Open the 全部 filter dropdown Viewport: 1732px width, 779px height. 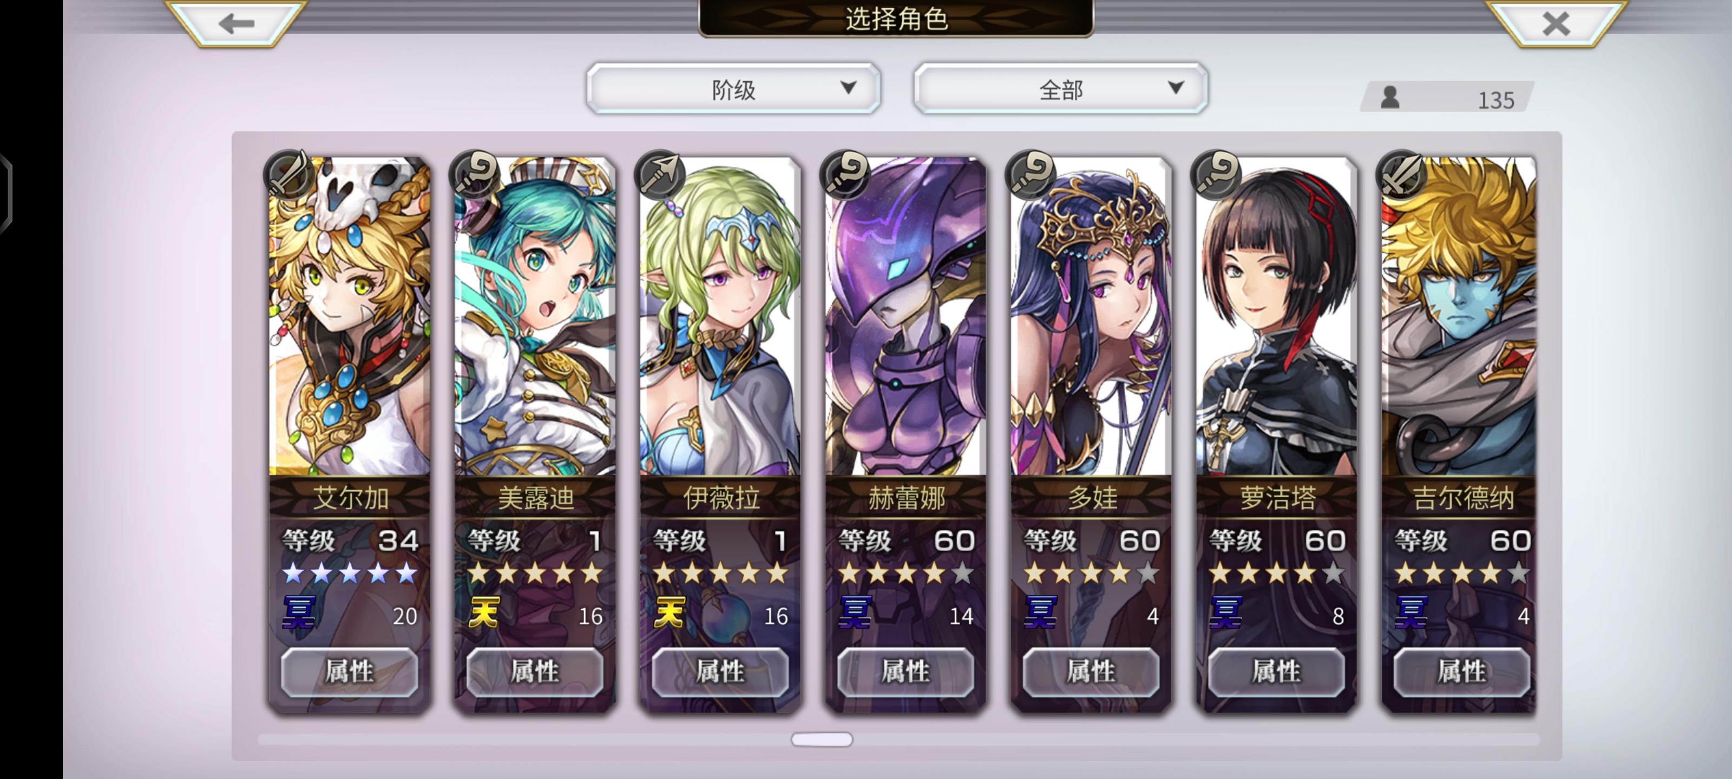pos(1060,89)
